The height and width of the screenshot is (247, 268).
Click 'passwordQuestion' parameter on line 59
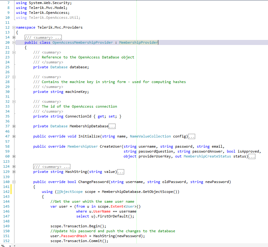(156, 151)
